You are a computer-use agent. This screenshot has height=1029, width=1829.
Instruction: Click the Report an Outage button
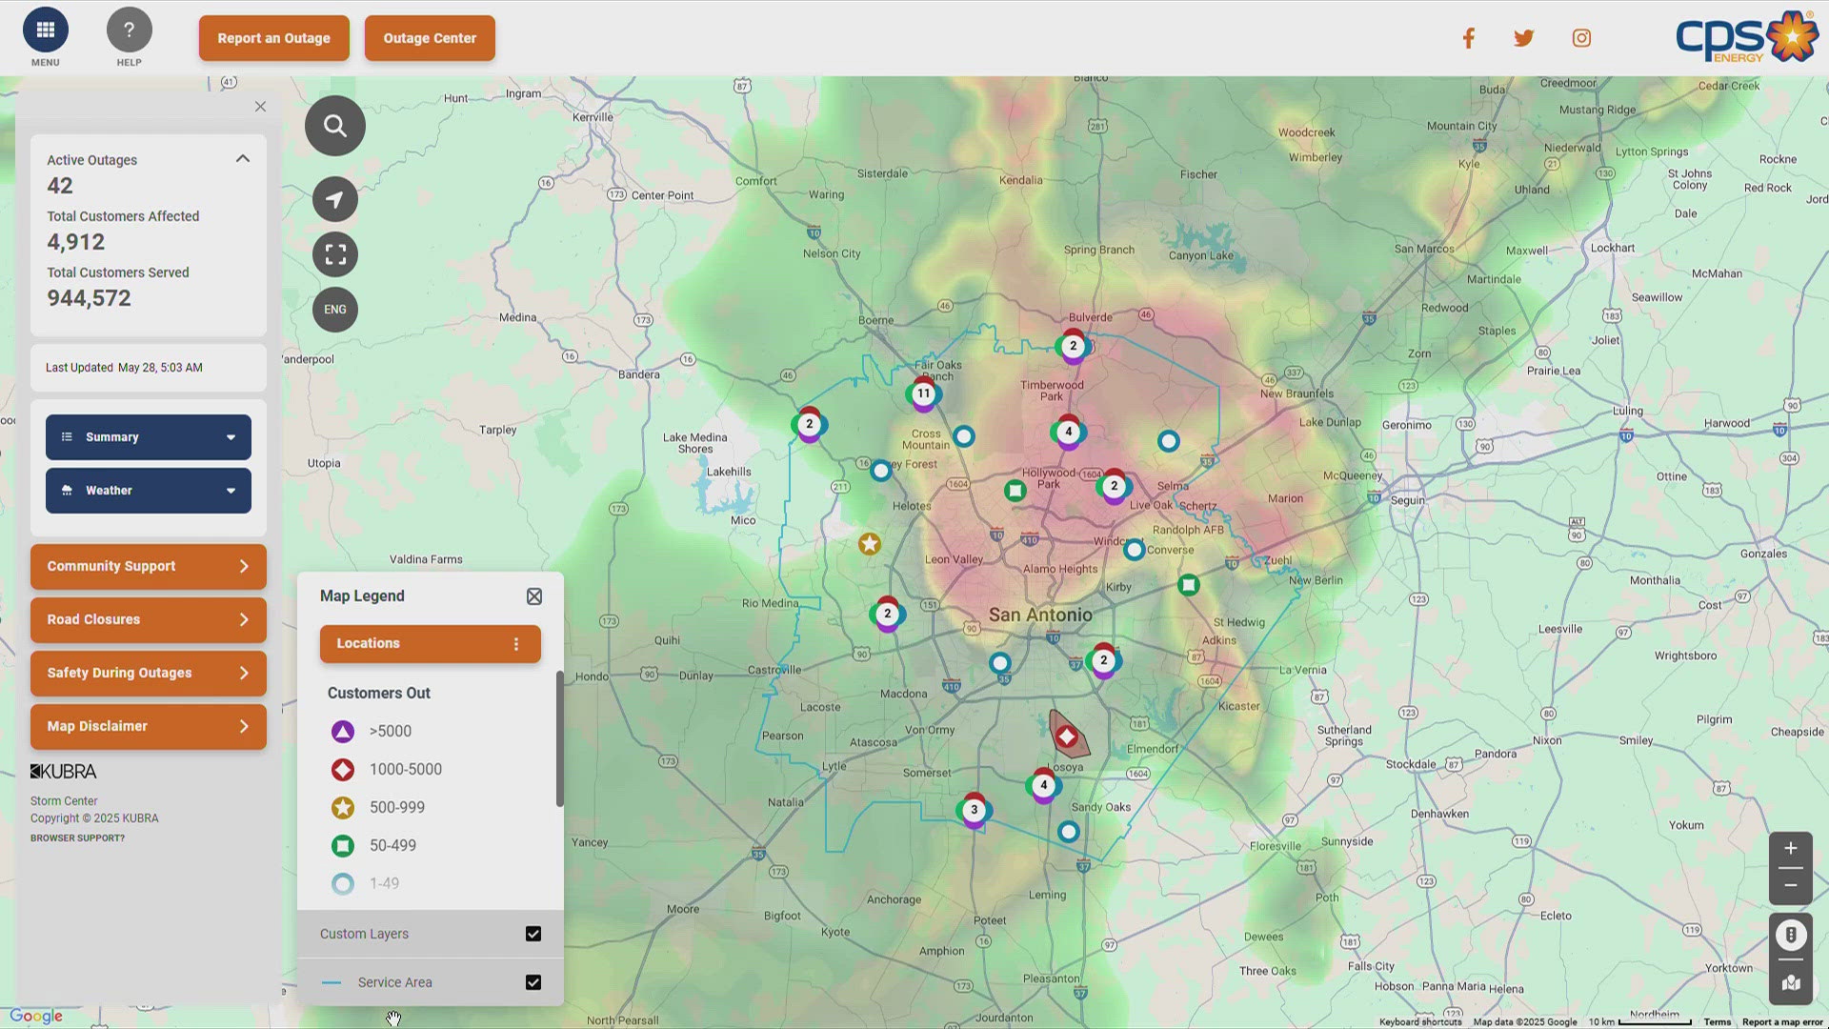[273, 38]
